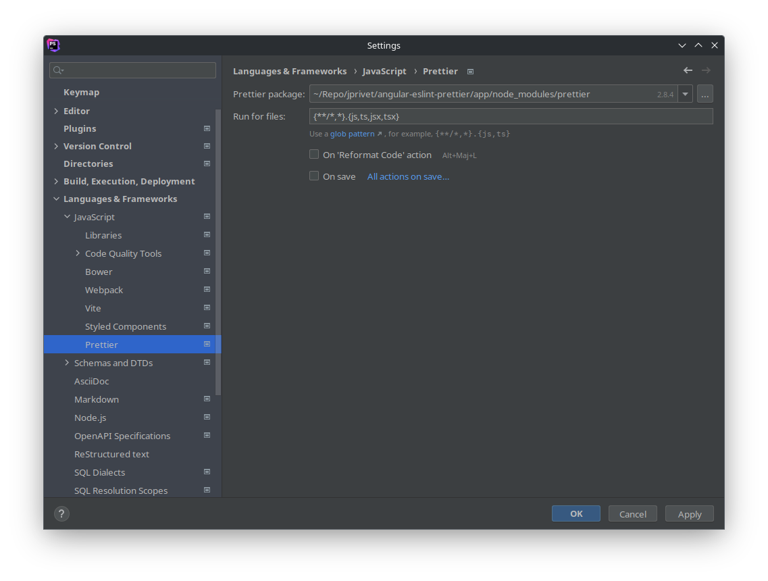Click the settings tree vertical scrollbar
The width and height of the screenshot is (768, 581).
[x=218, y=252]
